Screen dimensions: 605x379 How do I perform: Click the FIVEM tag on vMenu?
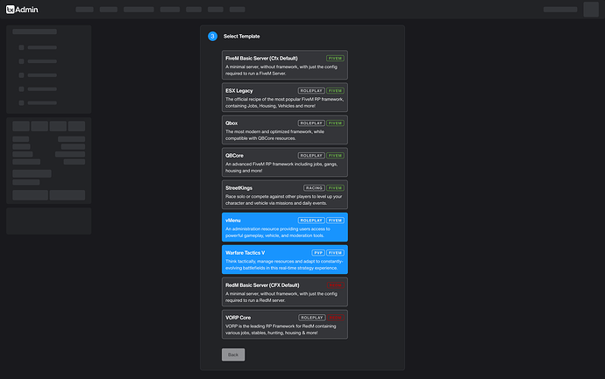point(335,221)
